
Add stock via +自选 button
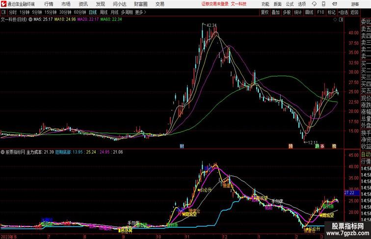[343, 12]
